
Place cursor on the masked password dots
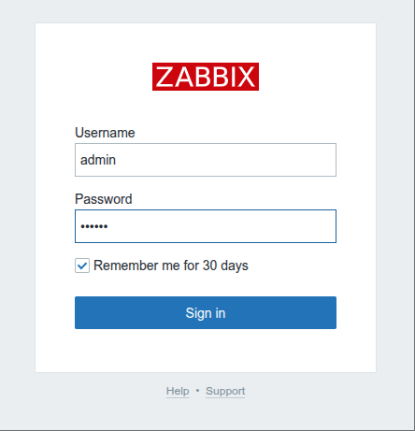click(x=94, y=226)
